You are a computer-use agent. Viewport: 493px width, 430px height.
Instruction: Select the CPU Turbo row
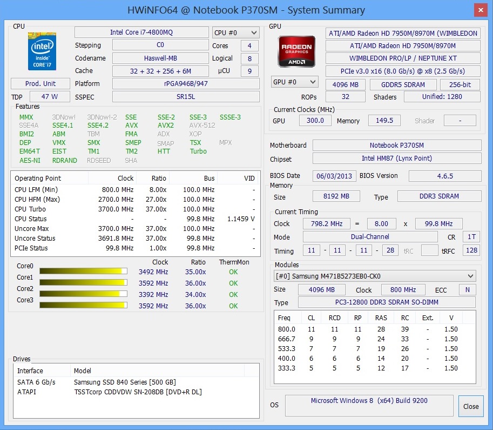coord(135,209)
